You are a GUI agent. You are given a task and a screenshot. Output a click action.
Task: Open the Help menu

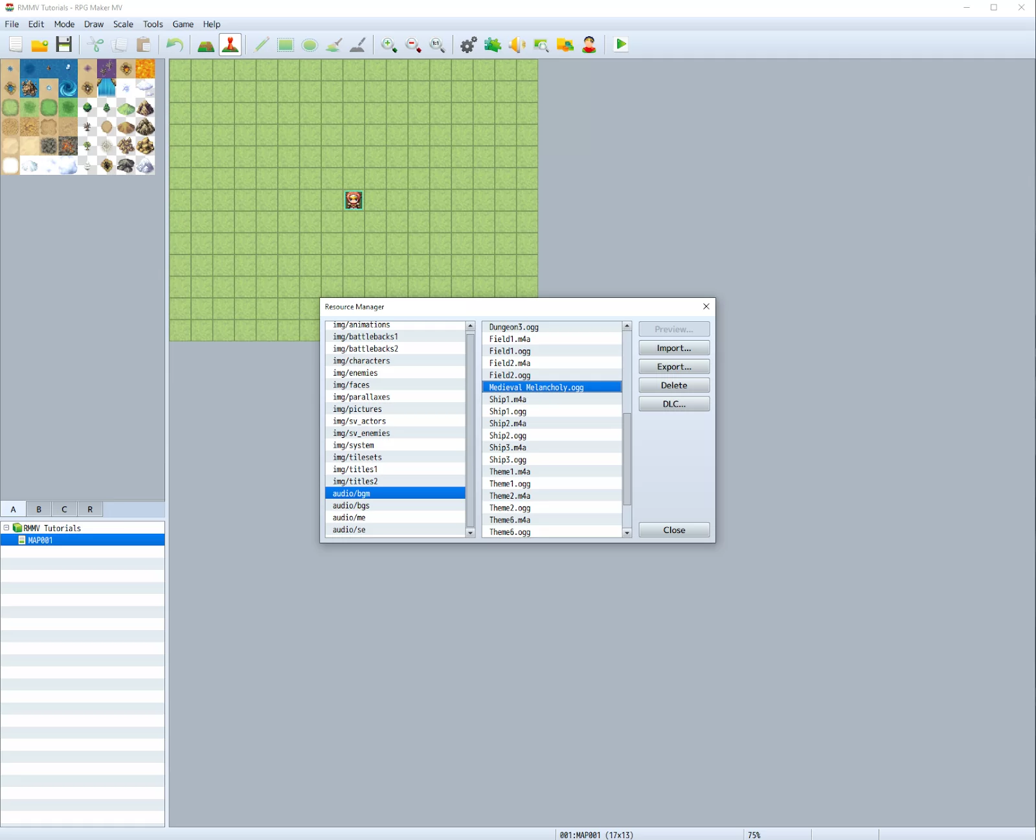[x=212, y=24]
